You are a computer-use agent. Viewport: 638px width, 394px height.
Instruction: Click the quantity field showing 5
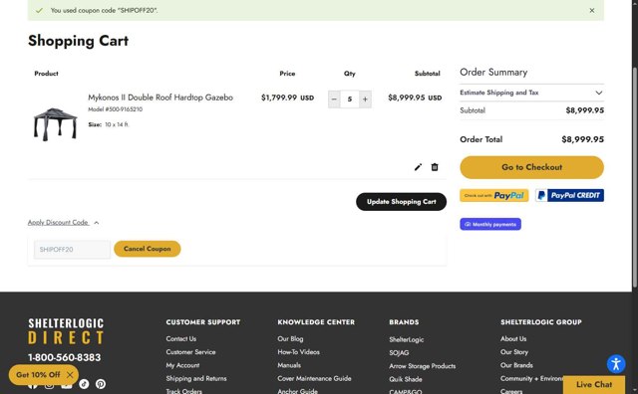click(350, 99)
